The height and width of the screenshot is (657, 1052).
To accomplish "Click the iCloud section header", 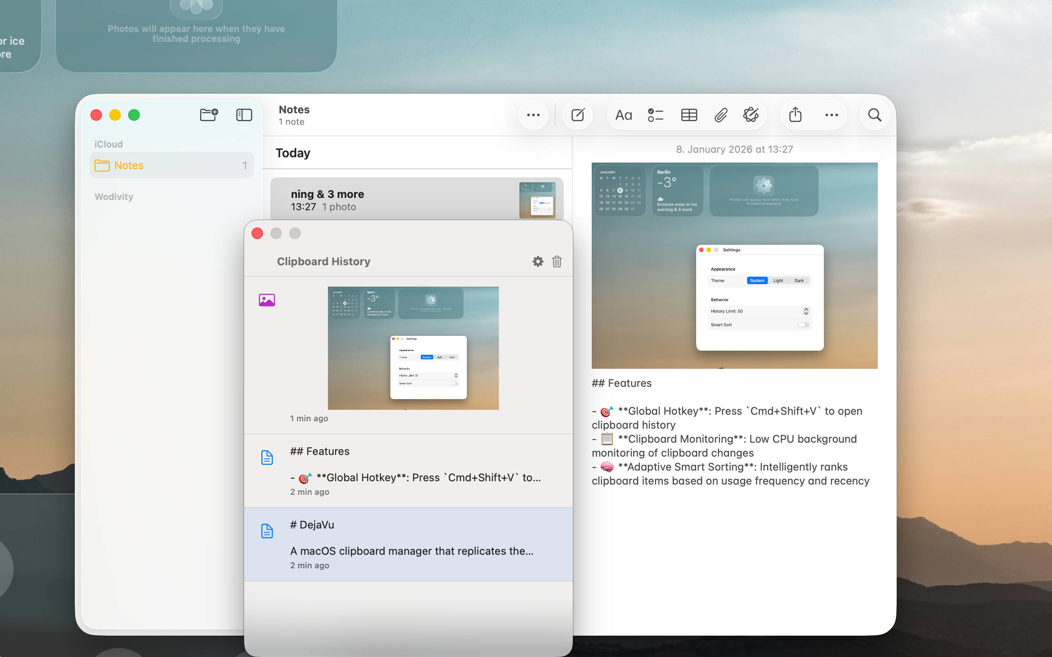I will click(x=108, y=144).
